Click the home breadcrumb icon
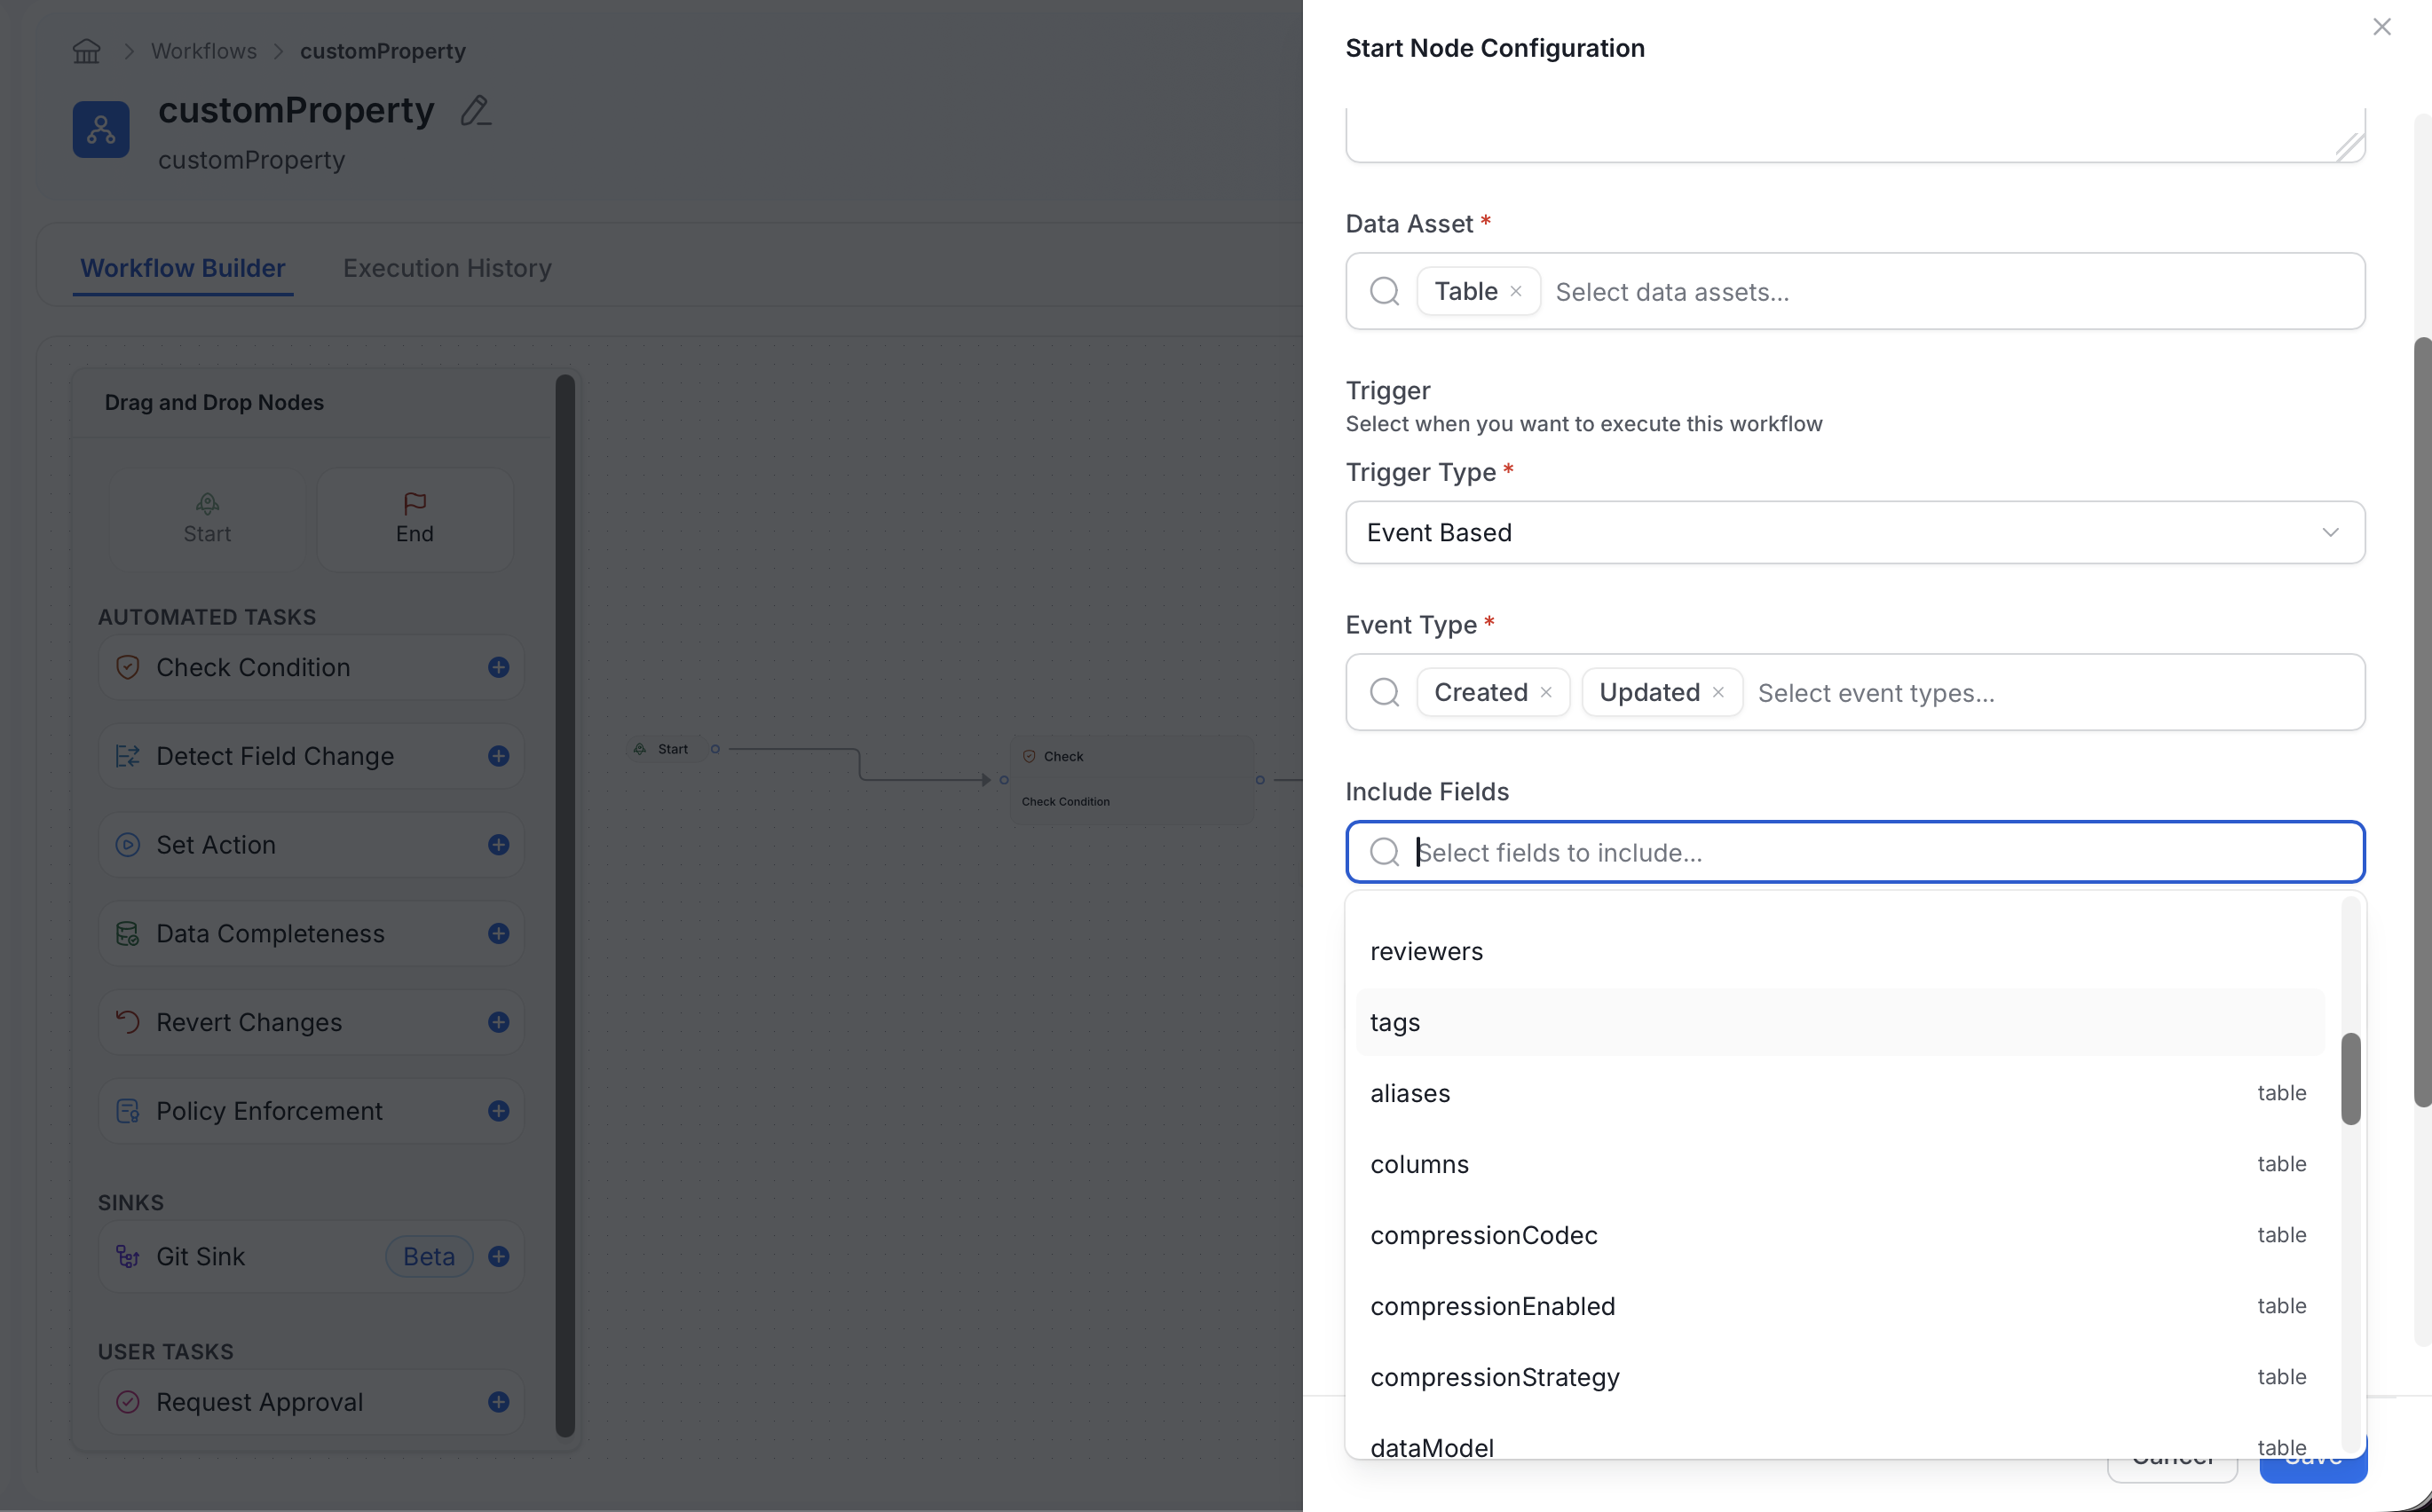 pos(87,50)
